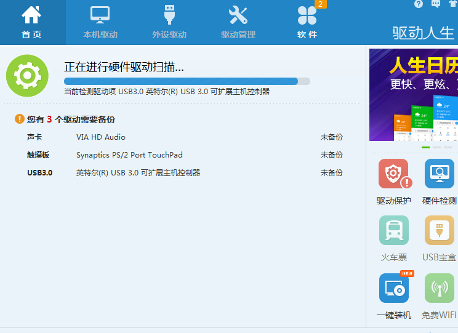
Task: Click 英特尔(R) USB 3.0 可扩展主机控制器 list entry
Action: (x=138, y=172)
